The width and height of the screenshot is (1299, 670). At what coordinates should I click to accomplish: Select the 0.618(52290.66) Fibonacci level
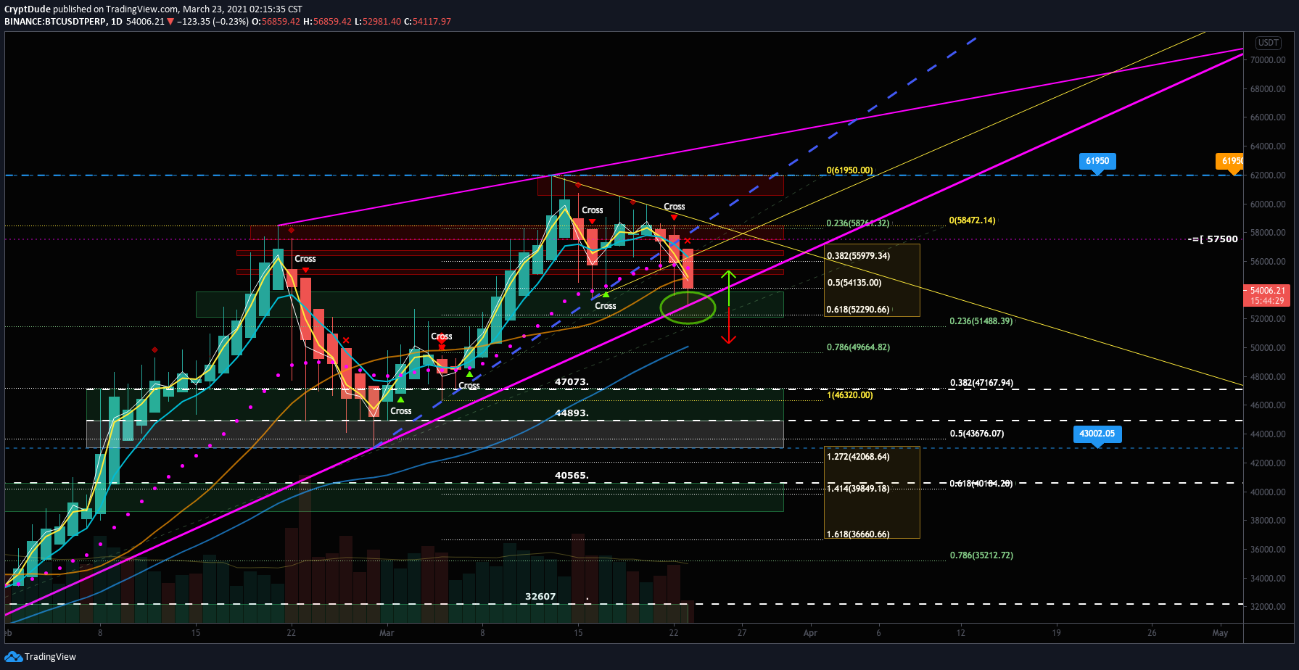857,310
